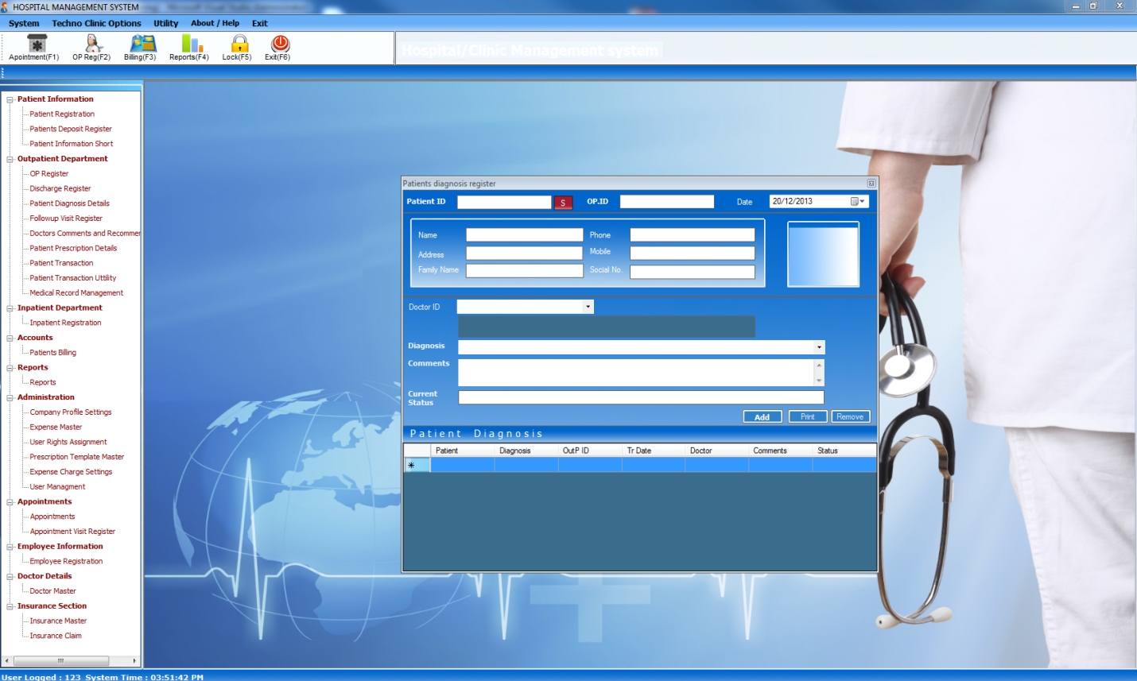Image resolution: width=1137 pixels, height=681 pixels.
Task: Click Diagnosis column header in grid
Action: pyautogui.click(x=526, y=451)
